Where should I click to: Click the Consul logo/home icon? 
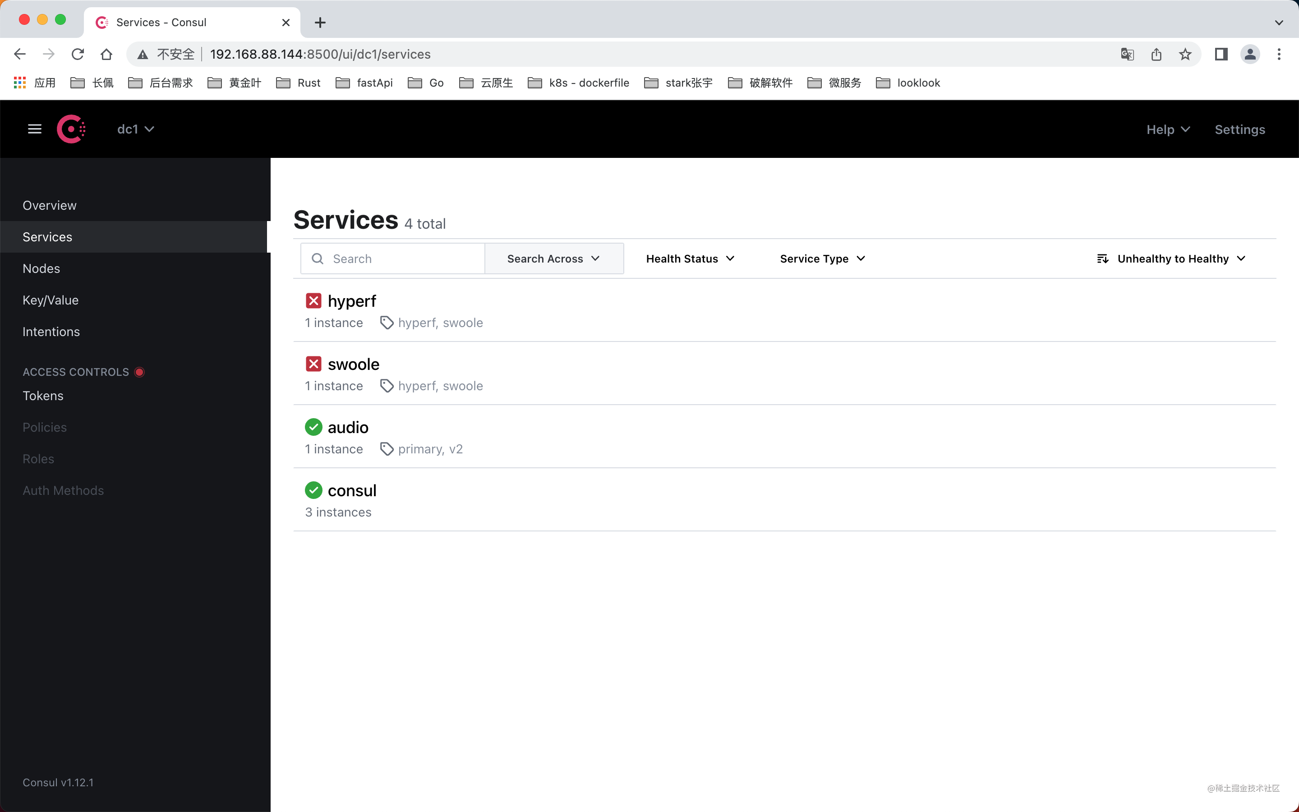click(72, 129)
